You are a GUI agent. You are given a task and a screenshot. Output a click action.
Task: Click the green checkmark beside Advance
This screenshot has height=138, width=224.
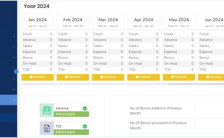click(85, 108)
